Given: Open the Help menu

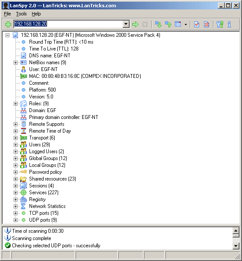Looking at the screenshot, I should pyautogui.click(x=36, y=14).
